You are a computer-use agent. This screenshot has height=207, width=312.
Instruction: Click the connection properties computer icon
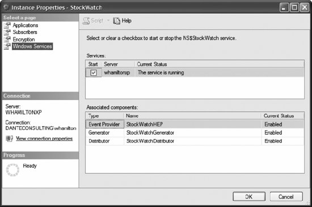[9, 139]
